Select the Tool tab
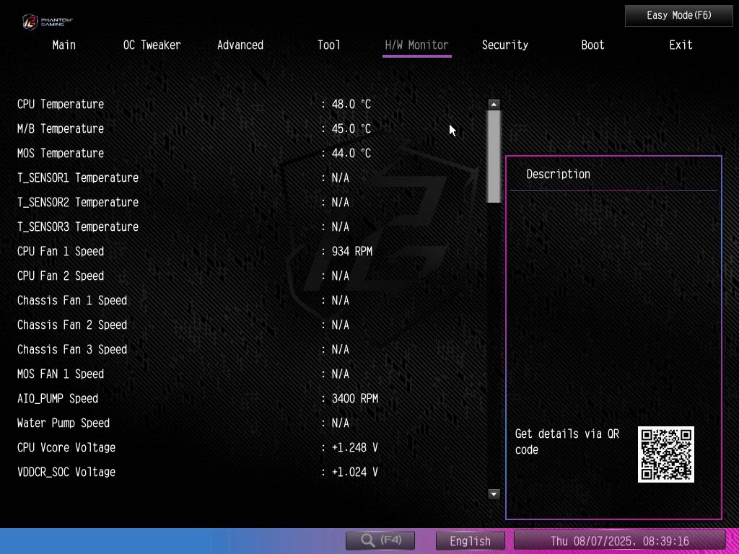This screenshot has height=554, width=739. coord(329,45)
